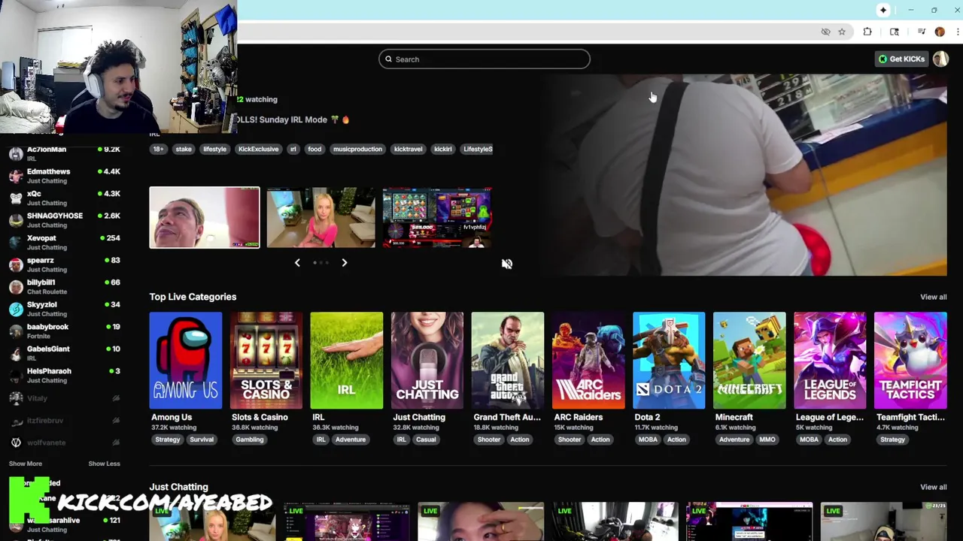Viewport: 963px width, 541px height.
Task: Click the KickExclusive tag
Action: tap(258, 149)
